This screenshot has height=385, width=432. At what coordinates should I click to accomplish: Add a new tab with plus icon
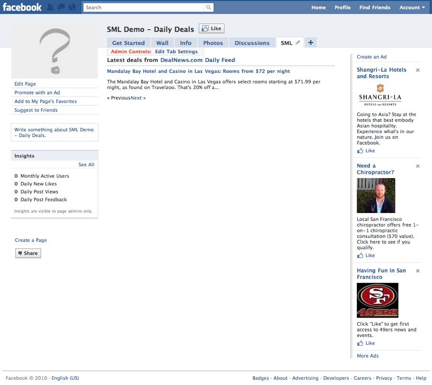coord(310,43)
